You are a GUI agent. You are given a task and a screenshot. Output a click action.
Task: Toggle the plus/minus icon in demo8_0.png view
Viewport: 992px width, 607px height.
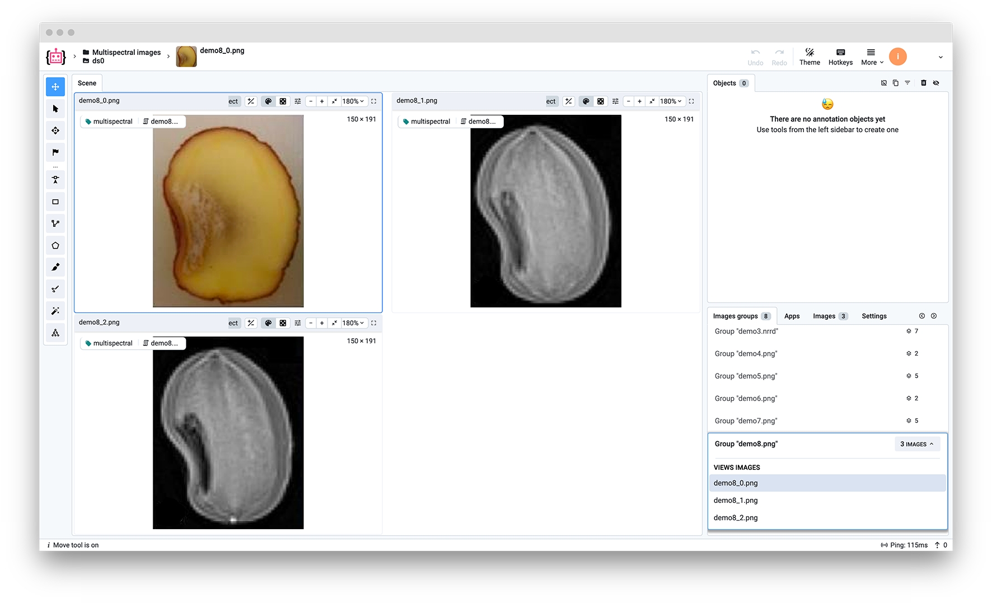251,101
